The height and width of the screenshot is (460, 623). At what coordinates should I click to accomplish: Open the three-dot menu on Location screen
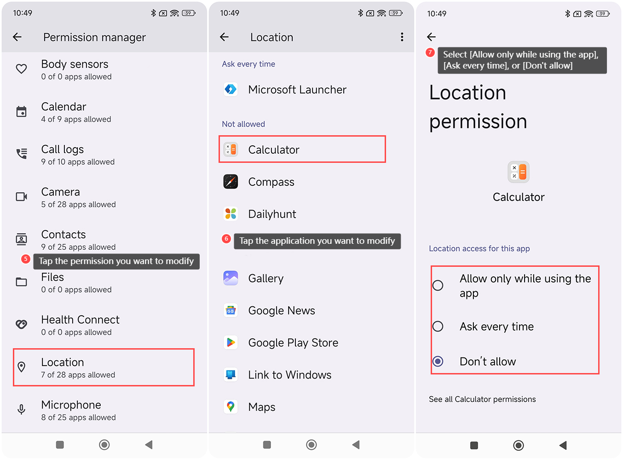point(402,37)
